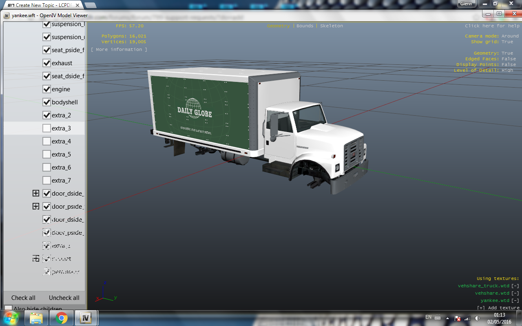Open the More information link
The width and height of the screenshot is (522, 326).
(119, 49)
